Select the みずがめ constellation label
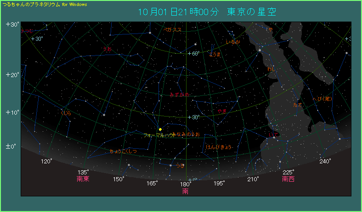 [179, 95]
